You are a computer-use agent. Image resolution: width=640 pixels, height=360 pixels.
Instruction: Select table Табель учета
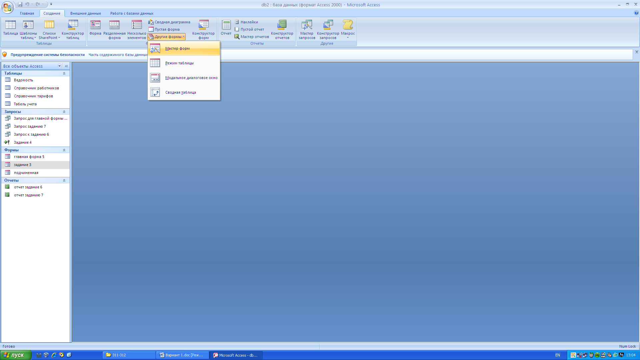[35, 104]
